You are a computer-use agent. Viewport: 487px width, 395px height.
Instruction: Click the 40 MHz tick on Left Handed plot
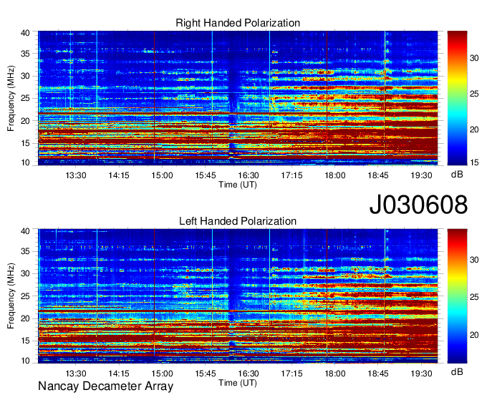coord(25,231)
